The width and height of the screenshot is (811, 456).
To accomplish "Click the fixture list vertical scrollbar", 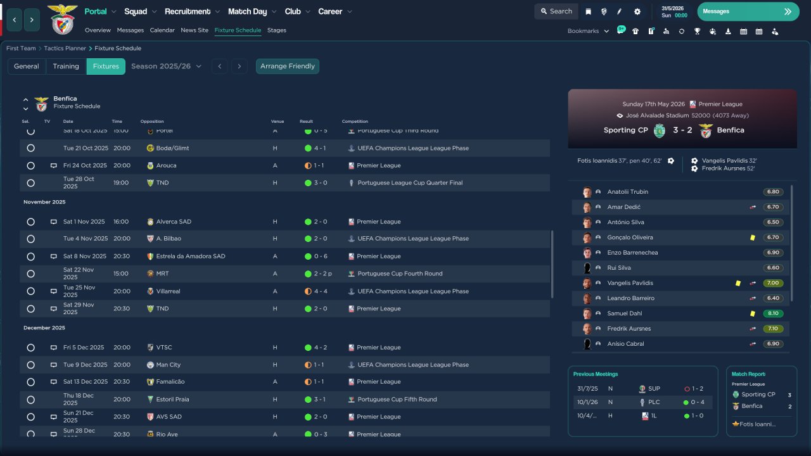I will pyautogui.click(x=553, y=264).
